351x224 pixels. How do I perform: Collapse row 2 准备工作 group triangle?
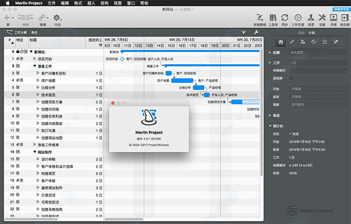[35, 66]
